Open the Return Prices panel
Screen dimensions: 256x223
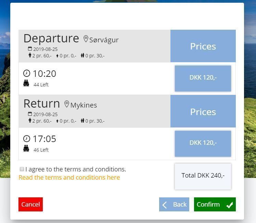tap(203, 111)
